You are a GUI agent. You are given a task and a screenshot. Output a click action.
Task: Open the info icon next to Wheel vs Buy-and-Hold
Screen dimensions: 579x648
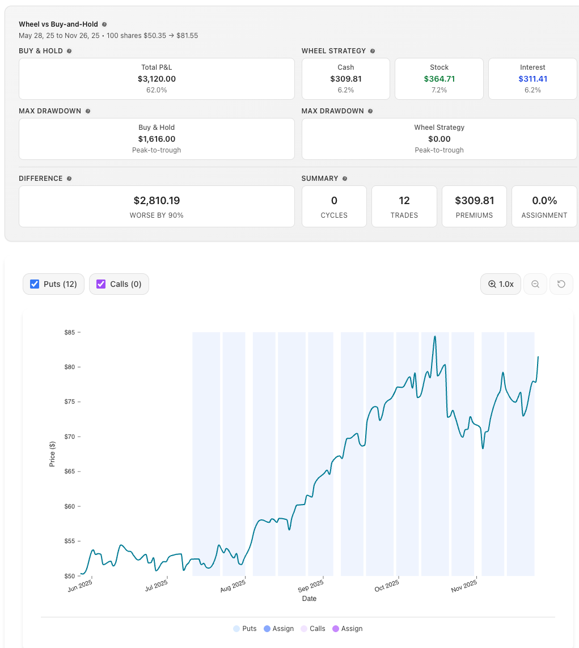104,24
